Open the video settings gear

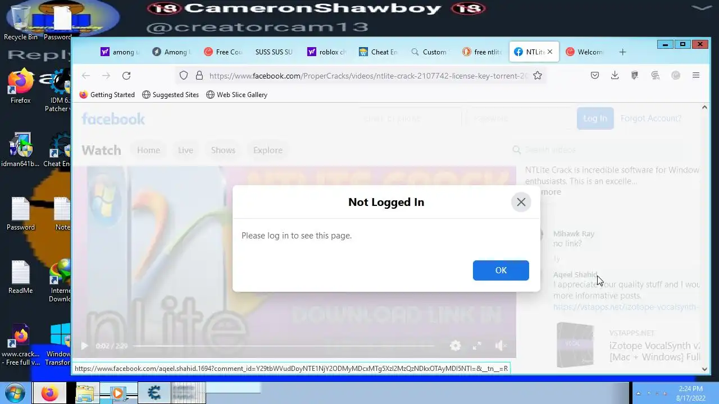[456, 346]
